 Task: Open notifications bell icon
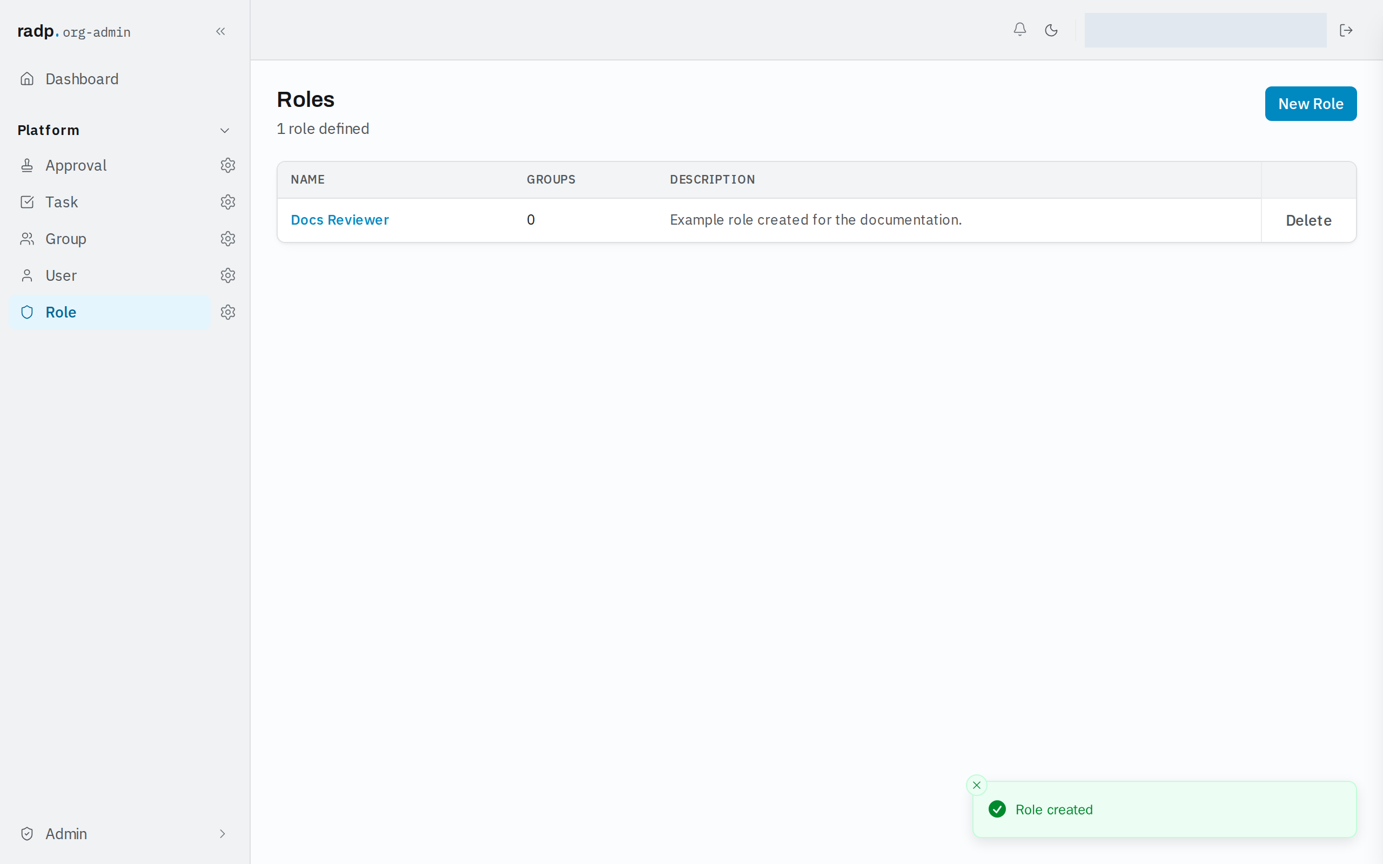(1019, 30)
